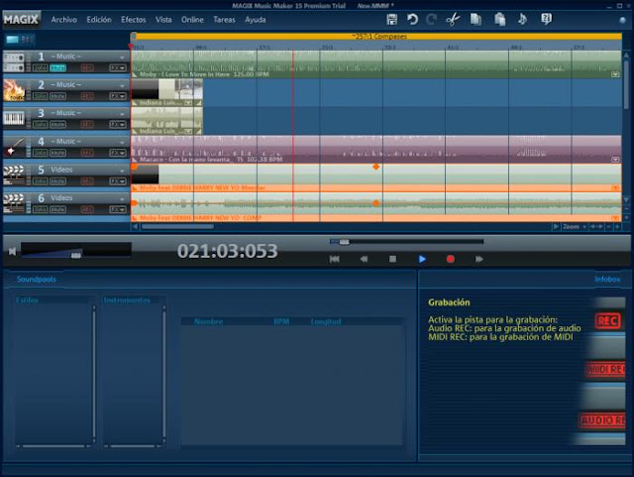The width and height of the screenshot is (634, 477).
Task: Select the scissors cut tool
Action: [453, 20]
